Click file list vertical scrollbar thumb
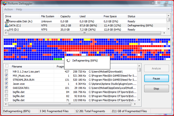The width and height of the screenshot is (174, 116). (x=139, y=70)
